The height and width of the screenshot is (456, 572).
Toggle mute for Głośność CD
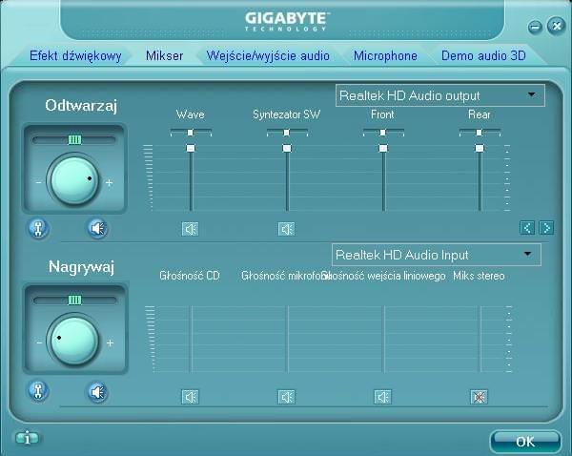190,397
